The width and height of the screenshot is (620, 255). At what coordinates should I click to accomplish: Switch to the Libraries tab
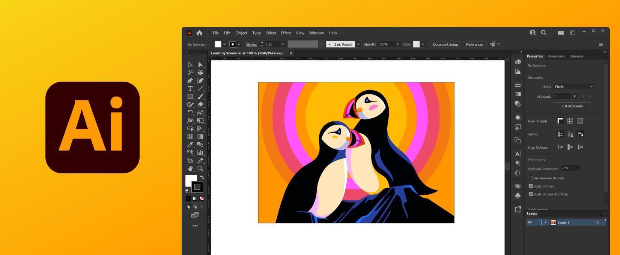click(x=576, y=56)
